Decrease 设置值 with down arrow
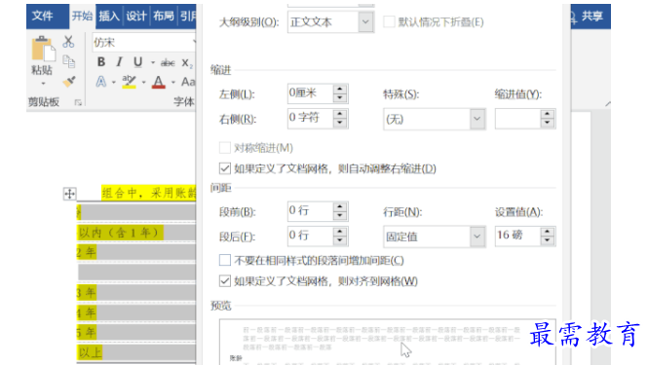Viewport: 648px width, 365px height. point(548,240)
